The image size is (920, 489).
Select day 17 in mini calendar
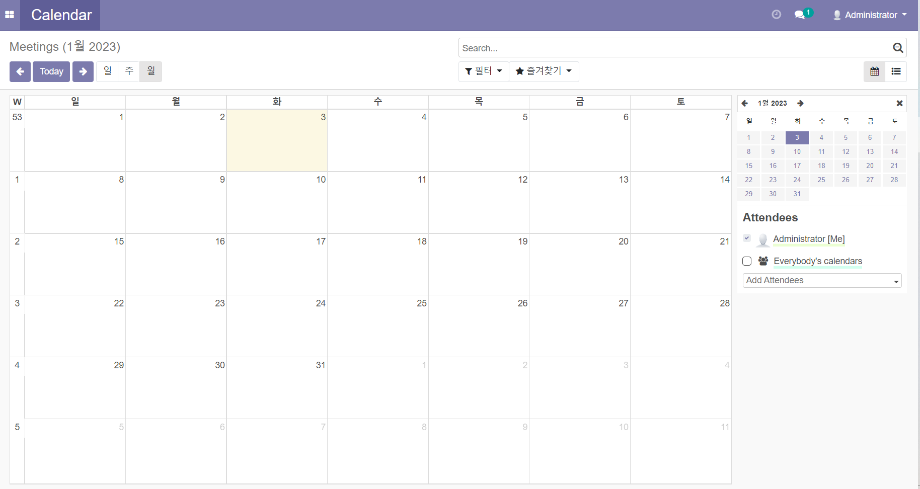(797, 166)
